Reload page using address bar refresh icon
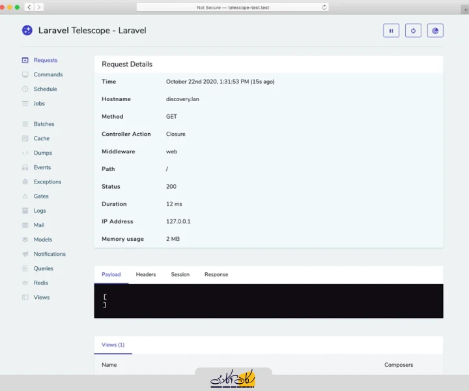Screen dimensions: 469x391 click(x=324, y=7)
